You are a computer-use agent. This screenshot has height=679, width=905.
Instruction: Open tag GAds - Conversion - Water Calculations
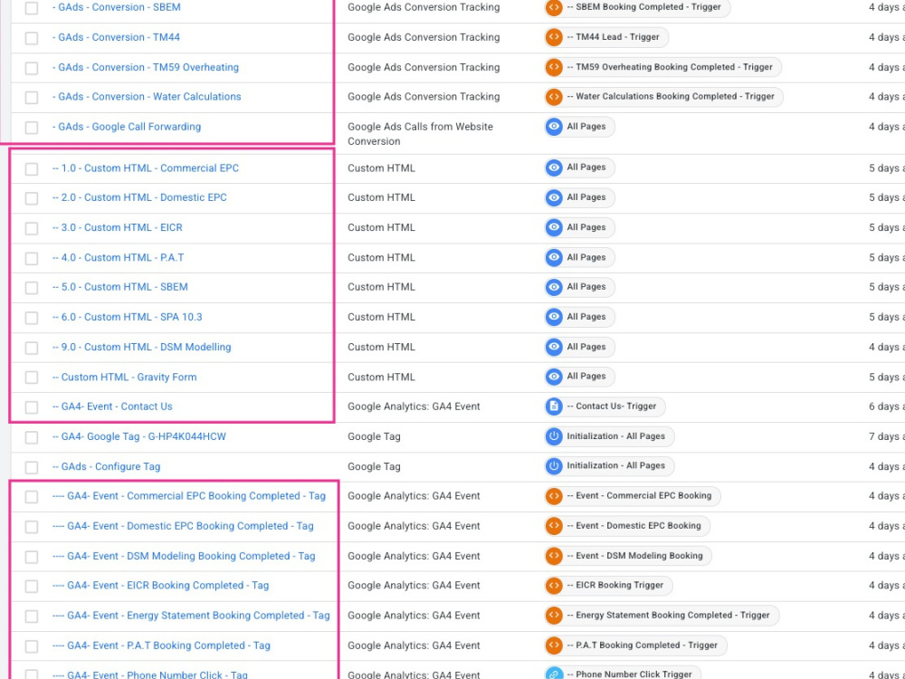pos(147,97)
